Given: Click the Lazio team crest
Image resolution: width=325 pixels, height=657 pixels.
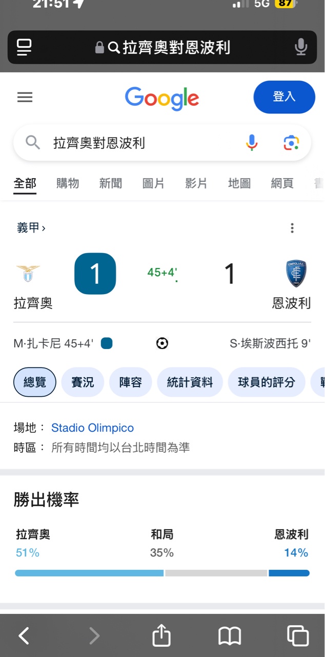Looking at the screenshot, I should tap(28, 274).
